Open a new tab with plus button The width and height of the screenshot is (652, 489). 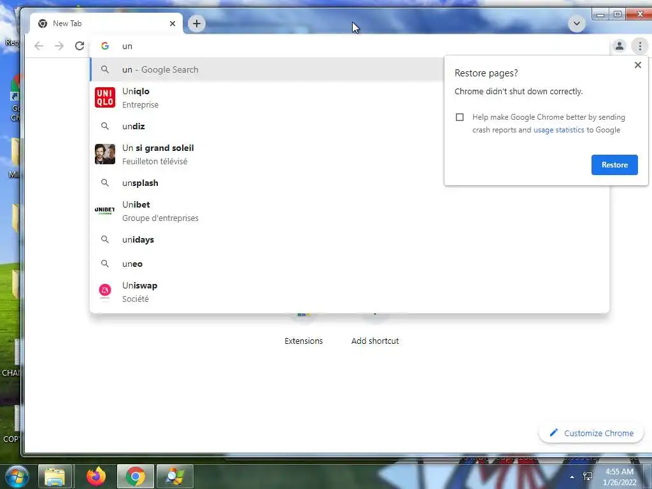[x=197, y=24]
